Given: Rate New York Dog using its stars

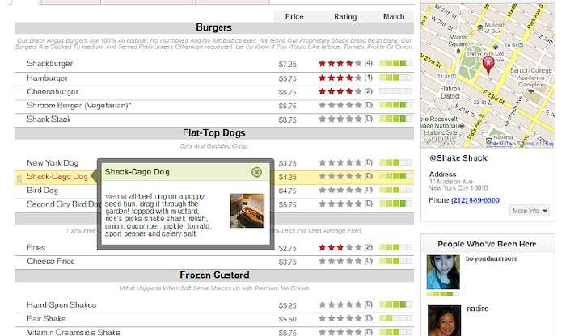Looking at the screenshot, I should pyautogui.click(x=340, y=162).
